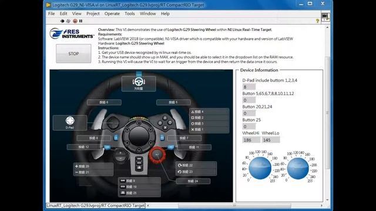Image resolution: width=376 pixels, height=211 pixels.
Task: Open the Tools menu
Action: (130, 13)
